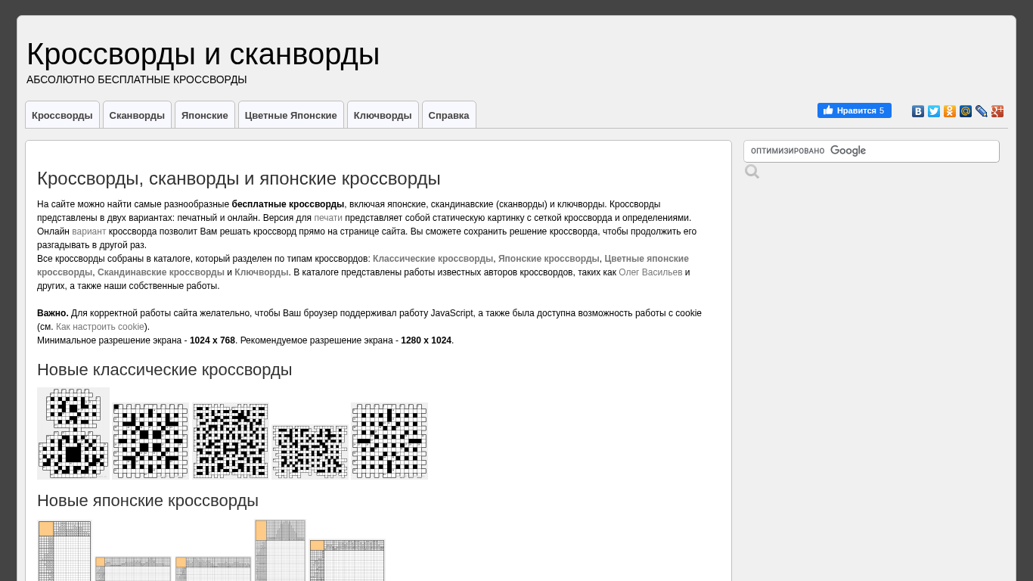Switch to the Сканворды tab
1033x581 pixels.
[137, 115]
